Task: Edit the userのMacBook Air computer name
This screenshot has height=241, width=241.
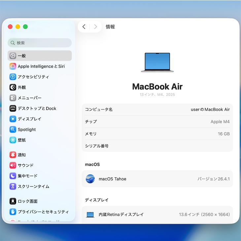Action: click(x=210, y=109)
